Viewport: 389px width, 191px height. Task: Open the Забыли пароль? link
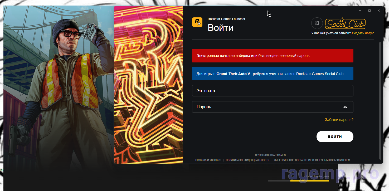tap(339, 120)
